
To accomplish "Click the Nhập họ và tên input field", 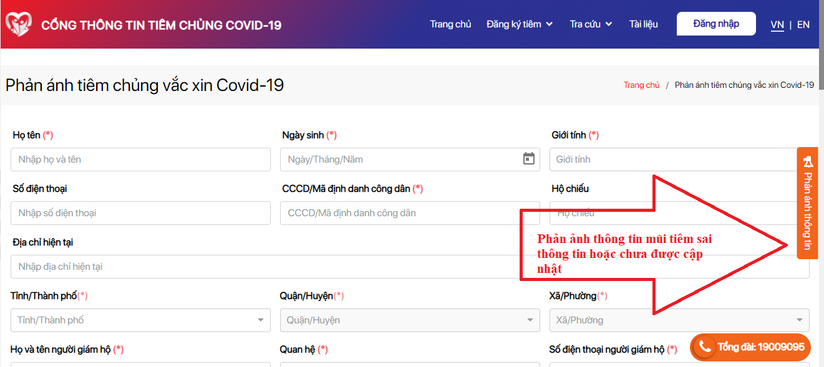I will point(140,160).
